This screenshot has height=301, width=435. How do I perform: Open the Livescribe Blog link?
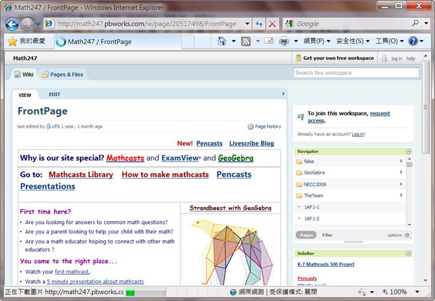click(252, 143)
